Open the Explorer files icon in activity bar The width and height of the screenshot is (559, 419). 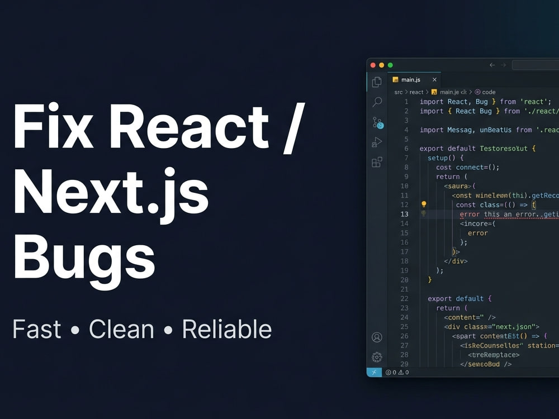pos(377,82)
